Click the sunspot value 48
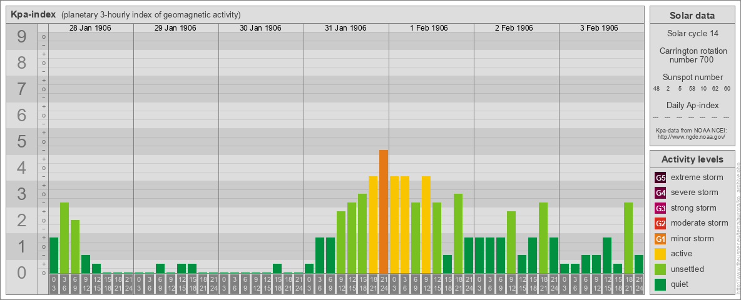This screenshot has width=741, height=300. [657, 89]
